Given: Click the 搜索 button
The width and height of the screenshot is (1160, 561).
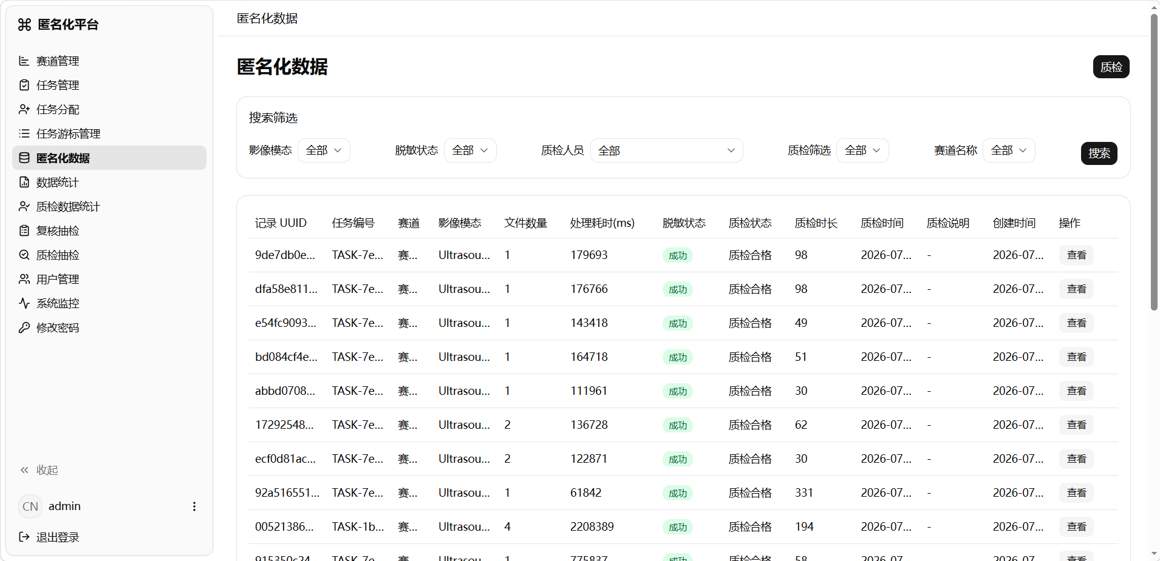Looking at the screenshot, I should [1099, 153].
